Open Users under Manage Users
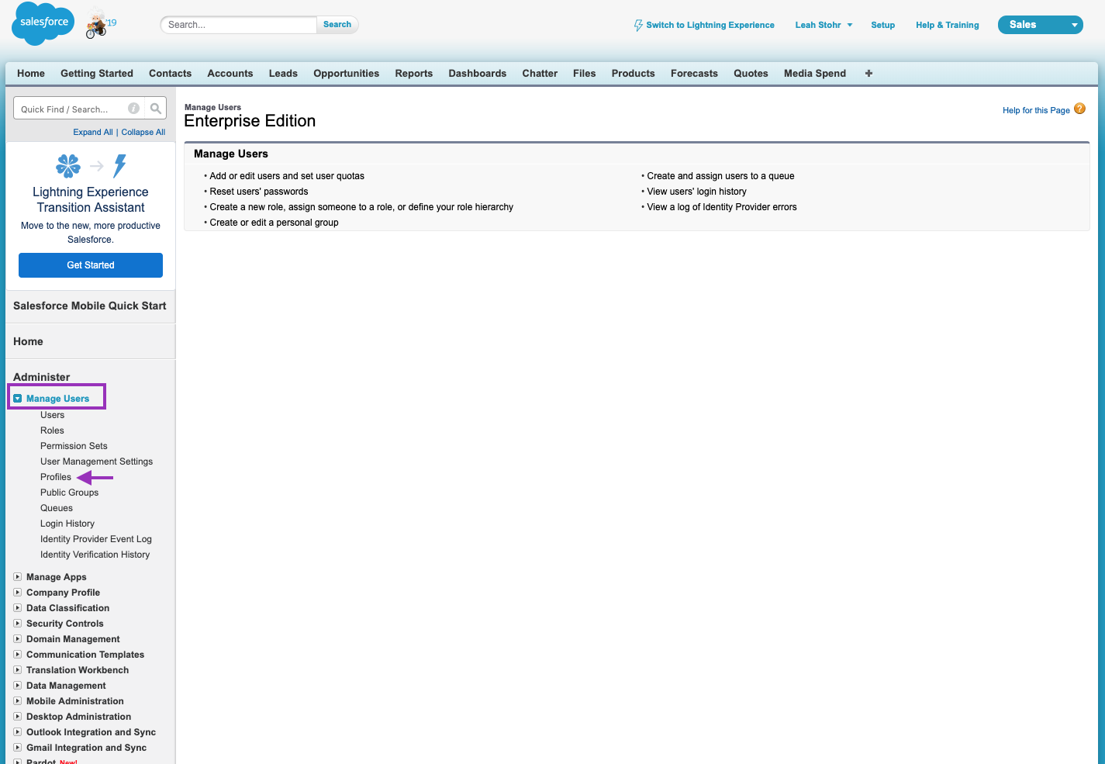 pos(53,415)
